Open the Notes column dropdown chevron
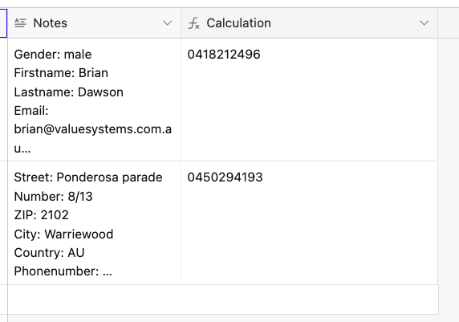This screenshot has height=322, width=459. [167, 22]
